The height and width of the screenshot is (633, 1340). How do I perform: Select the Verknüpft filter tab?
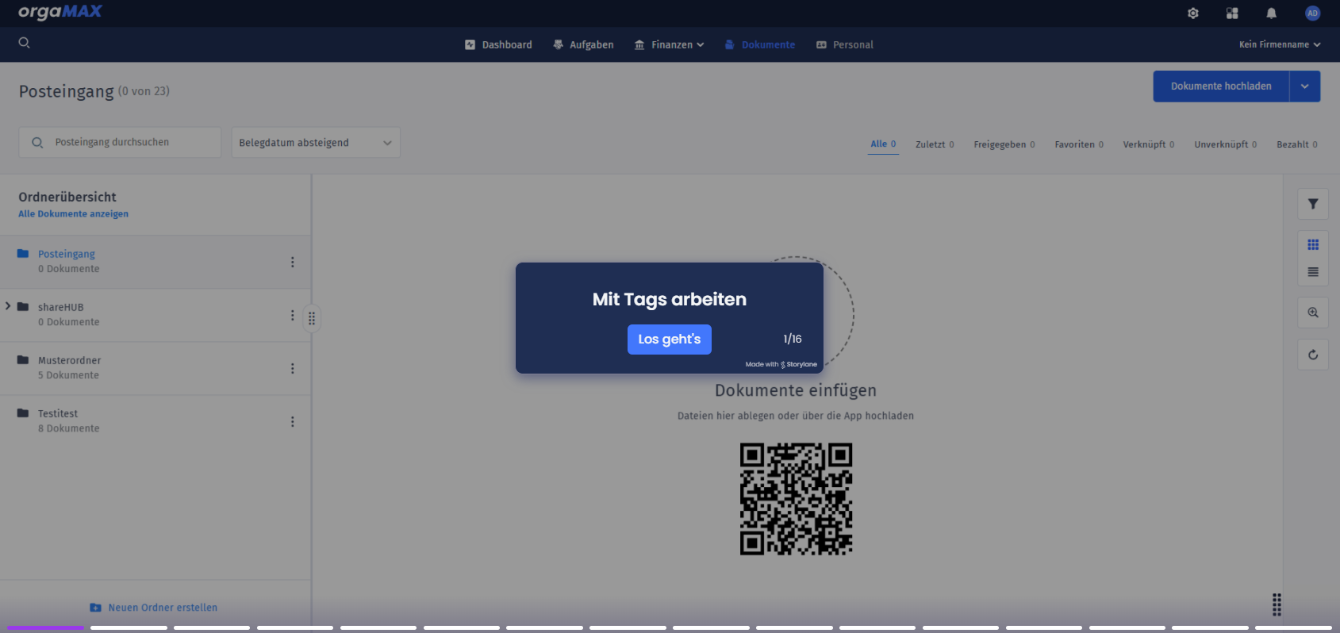[x=1149, y=144]
